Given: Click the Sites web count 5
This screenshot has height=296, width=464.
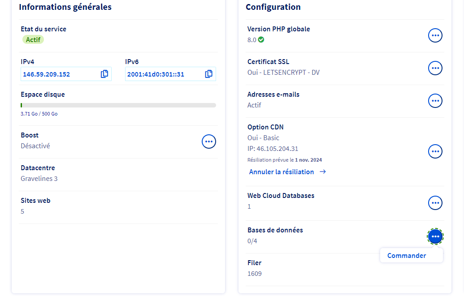Looking at the screenshot, I should (x=22, y=211).
